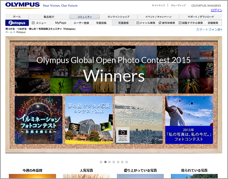228x179 pixels.
Task: Go to the seventh carousel slide dot
Action: (x=127, y=162)
